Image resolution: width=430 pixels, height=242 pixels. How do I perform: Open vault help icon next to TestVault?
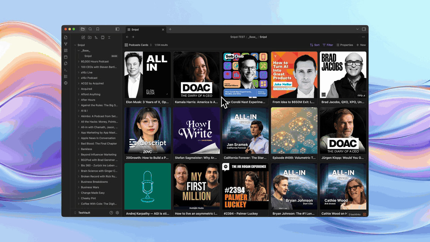pos(111,212)
